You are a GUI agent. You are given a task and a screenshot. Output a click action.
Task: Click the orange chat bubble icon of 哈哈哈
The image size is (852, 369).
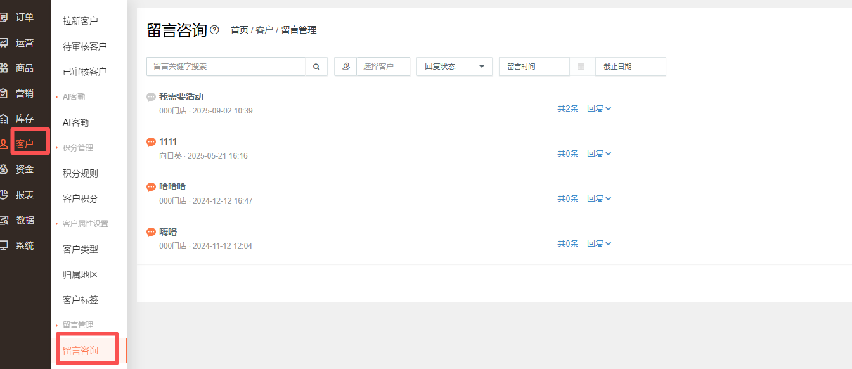(151, 187)
